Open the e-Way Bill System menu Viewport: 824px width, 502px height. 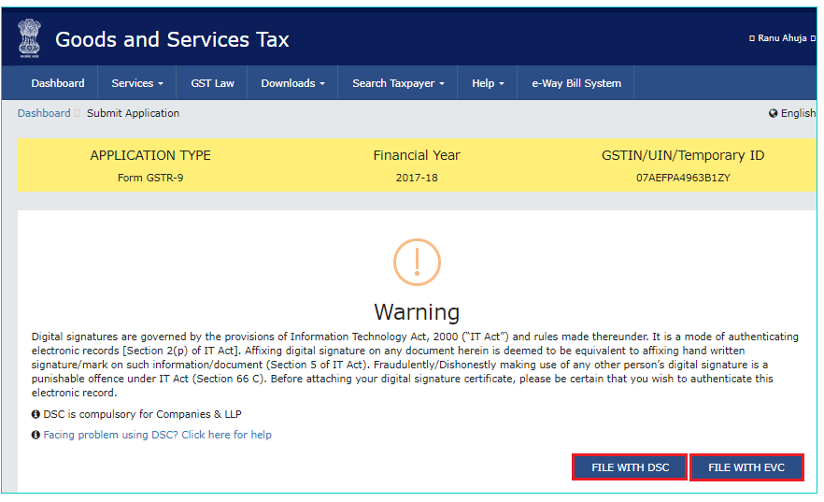575,83
